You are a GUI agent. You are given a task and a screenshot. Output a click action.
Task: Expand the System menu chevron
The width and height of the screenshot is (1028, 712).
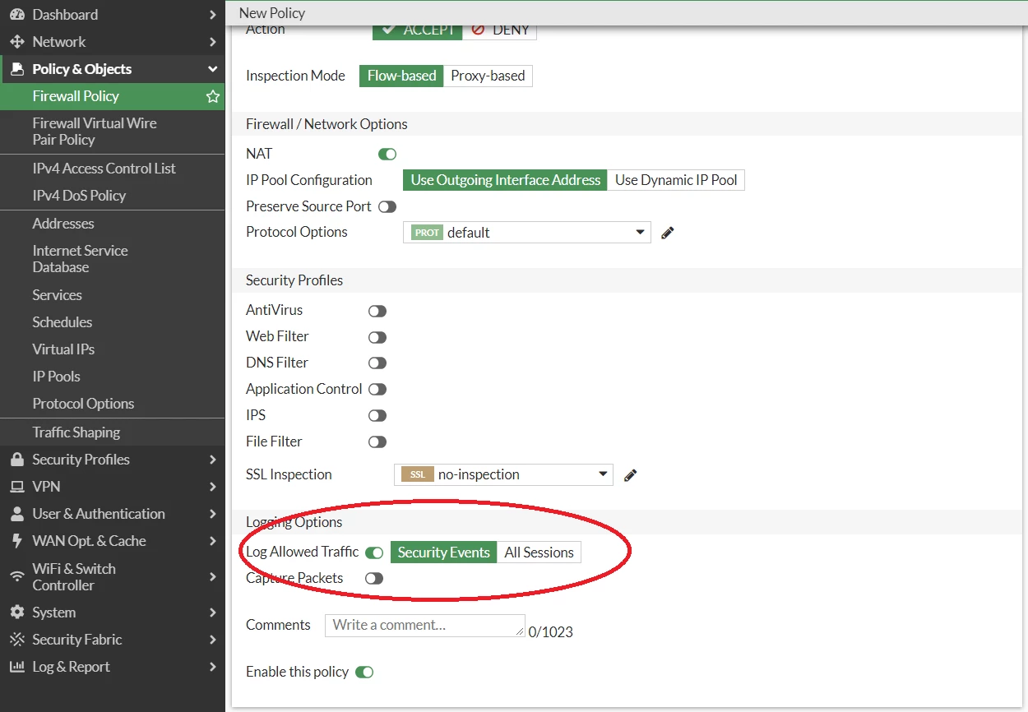pos(213,613)
